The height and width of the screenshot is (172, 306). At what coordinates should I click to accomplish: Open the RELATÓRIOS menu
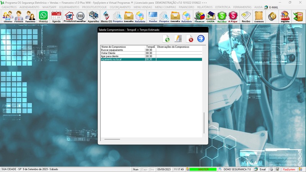205,7
